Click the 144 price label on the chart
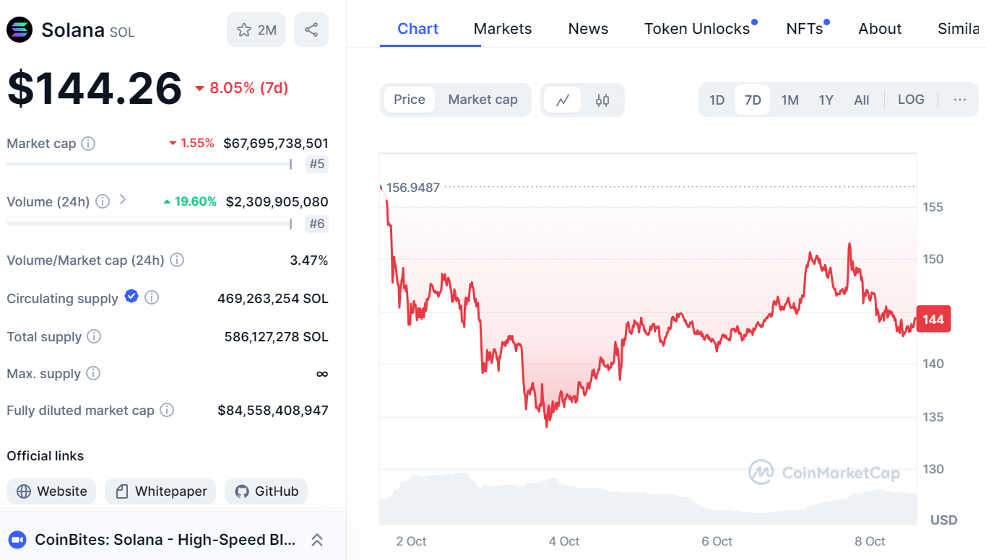Viewport: 986px width, 560px height. (933, 319)
